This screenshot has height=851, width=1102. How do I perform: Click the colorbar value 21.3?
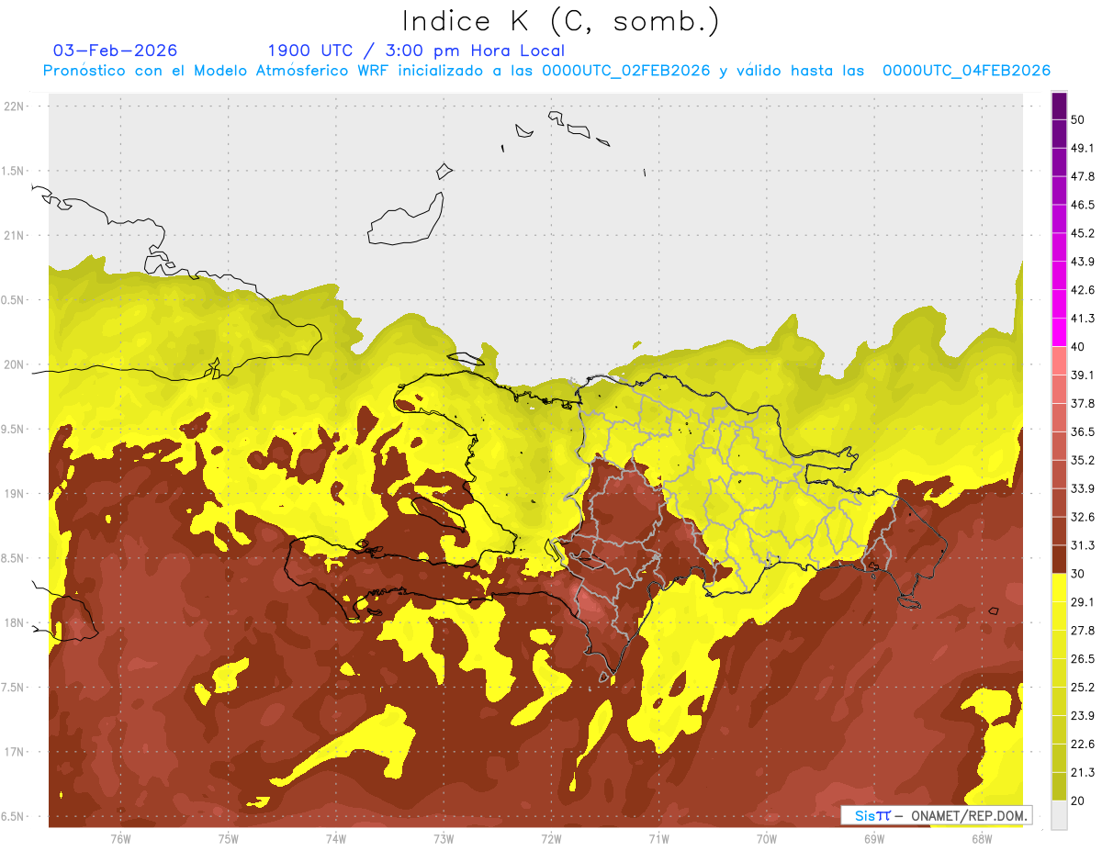(1083, 773)
